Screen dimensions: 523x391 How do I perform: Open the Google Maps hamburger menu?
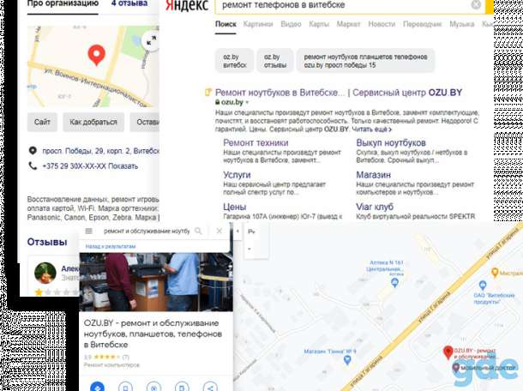(x=88, y=231)
